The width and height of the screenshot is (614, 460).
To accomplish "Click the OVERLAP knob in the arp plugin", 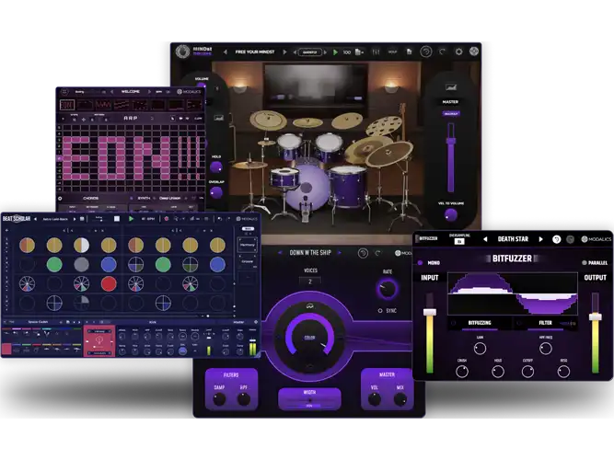I will tap(215, 192).
